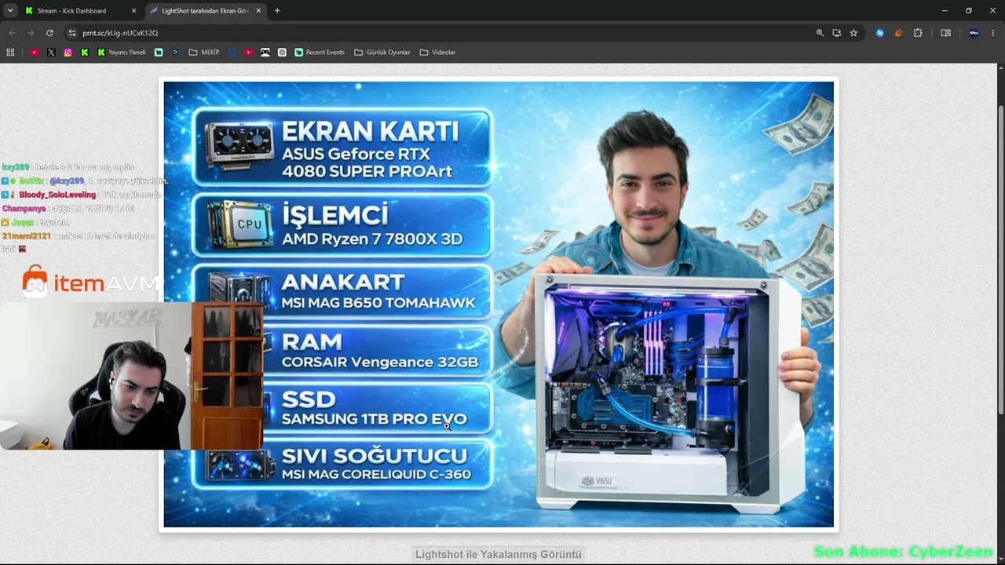
Task: Go forward to the next page
Action: pos(31,33)
